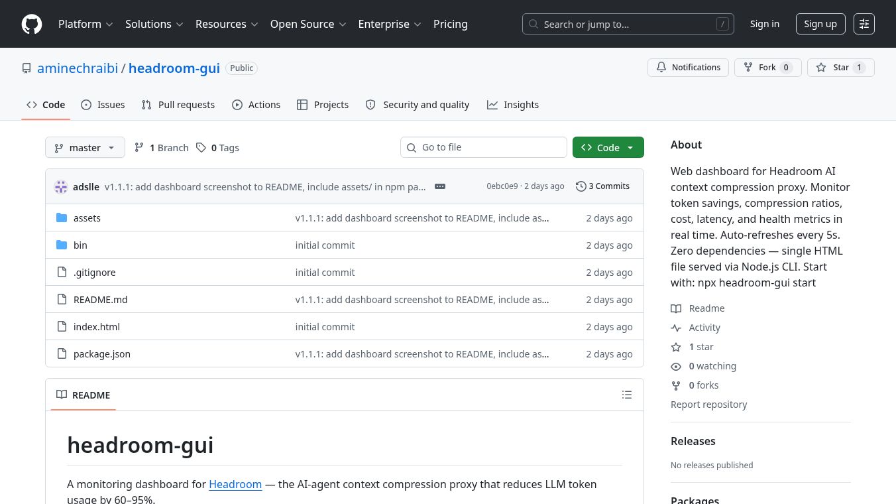Click the 1 Branch link
Viewport: 896px width, 504px height.
pyautogui.click(x=161, y=148)
